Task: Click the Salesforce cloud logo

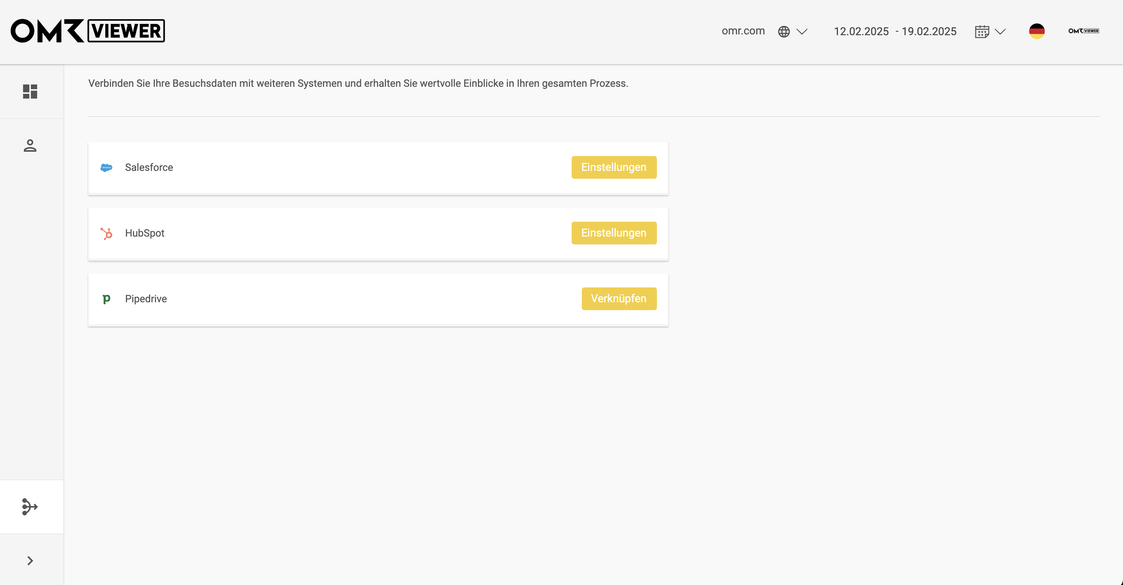Action: click(106, 167)
